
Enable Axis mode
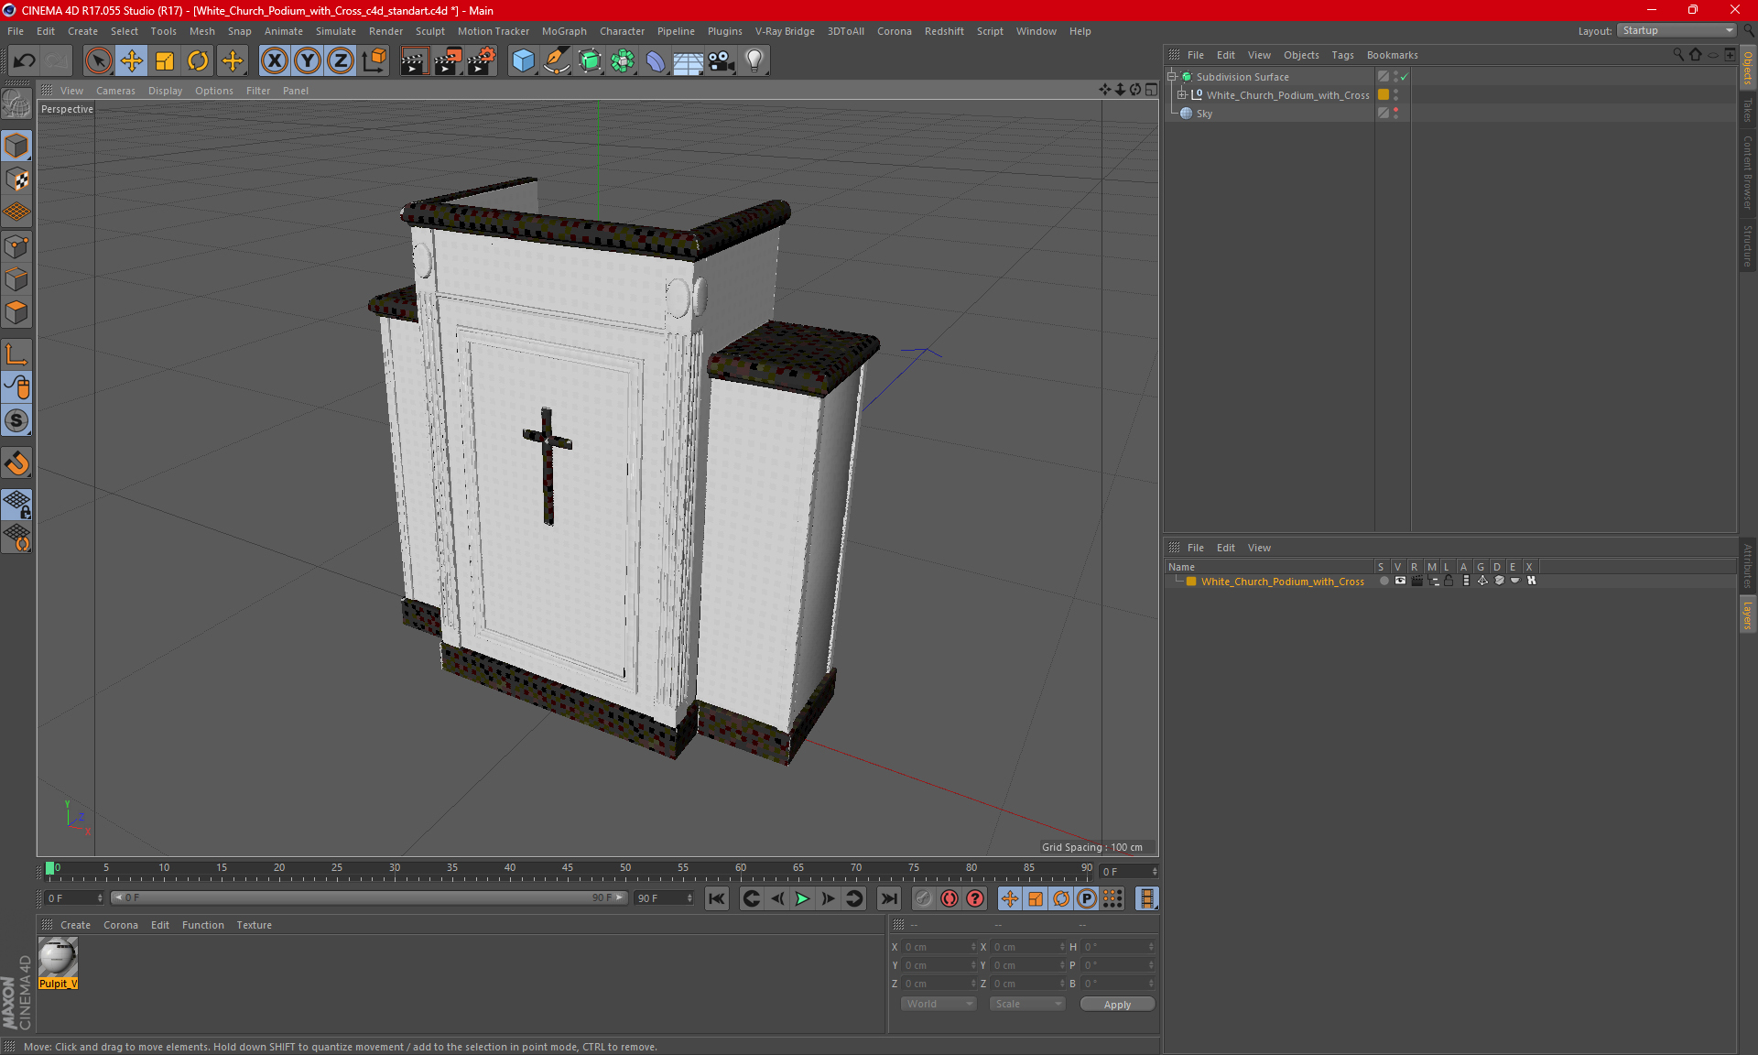[16, 354]
